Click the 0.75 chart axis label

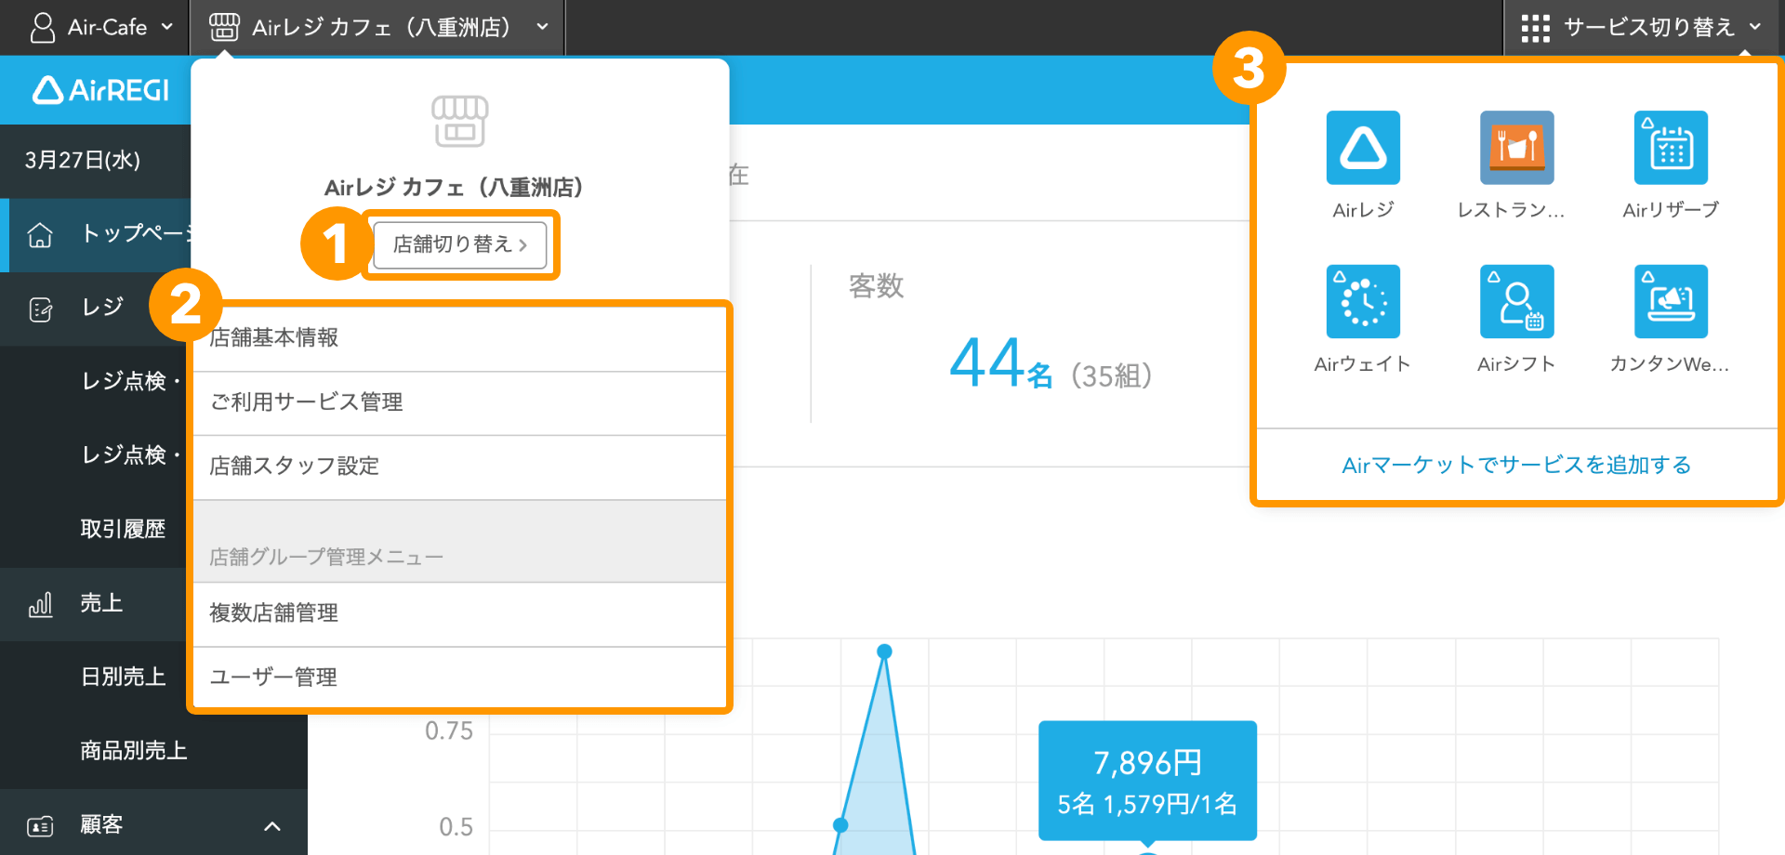point(449,731)
